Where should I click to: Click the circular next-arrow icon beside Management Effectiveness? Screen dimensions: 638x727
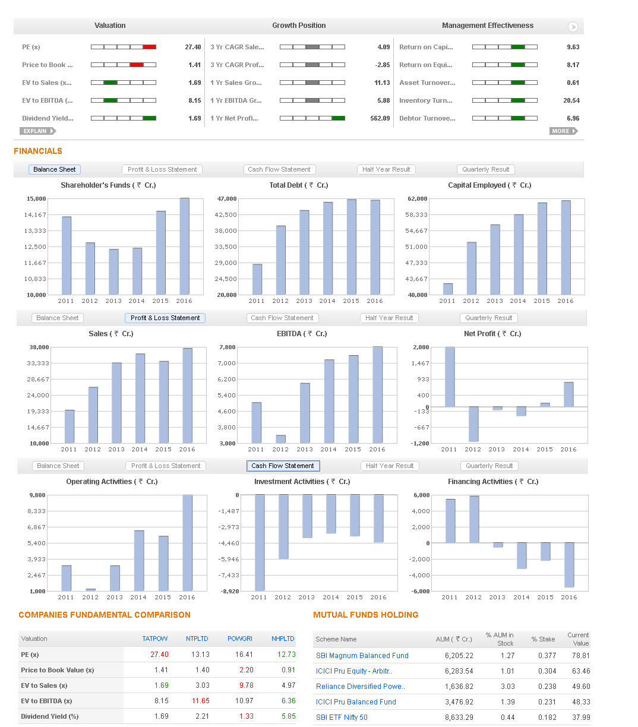pyautogui.click(x=573, y=27)
